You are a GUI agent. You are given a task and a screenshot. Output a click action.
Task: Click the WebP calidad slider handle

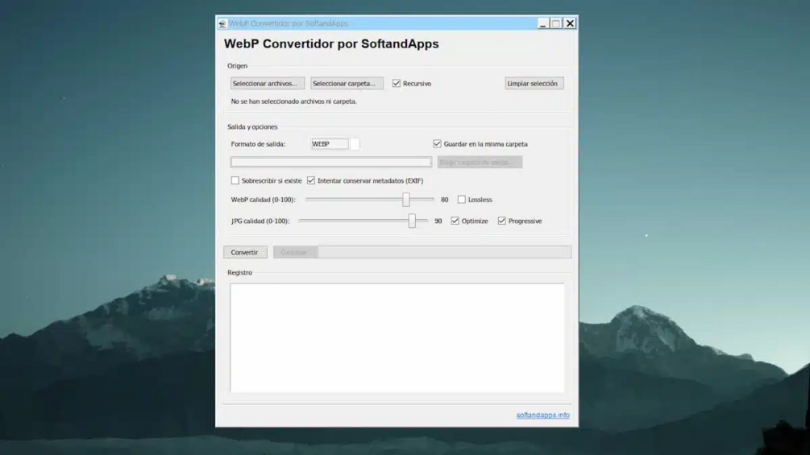[x=406, y=199]
